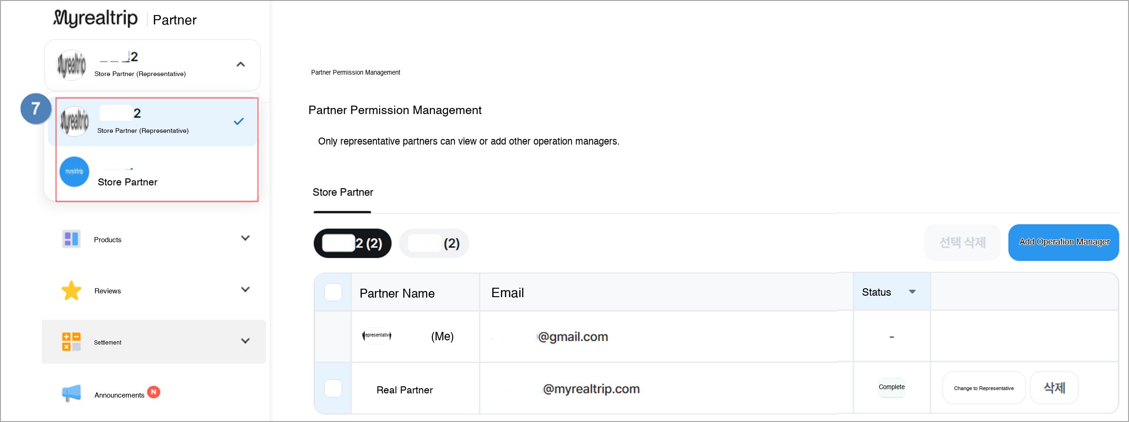The width and height of the screenshot is (1129, 422).
Task: Collapse the partner account selector chevron
Action: click(x=241, y=64)
